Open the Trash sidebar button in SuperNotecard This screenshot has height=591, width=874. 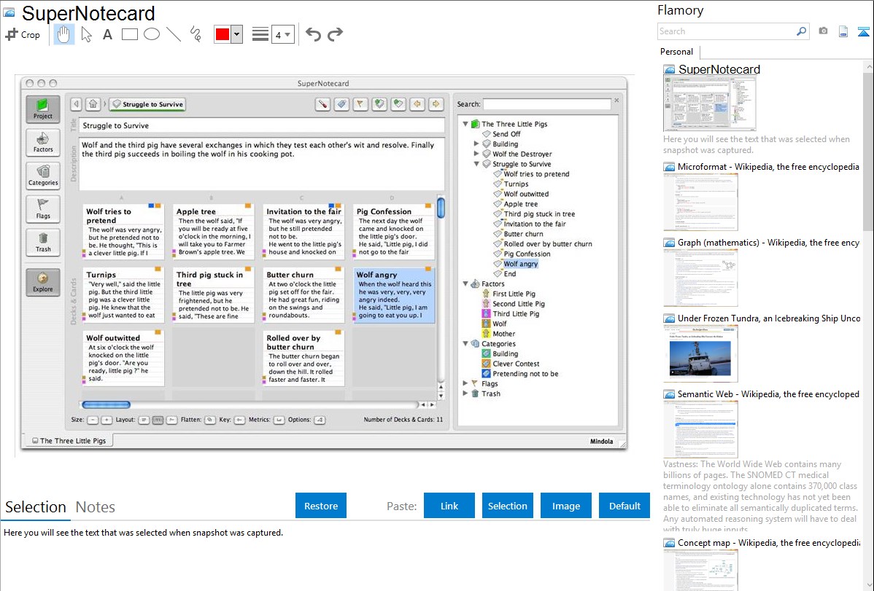(43, 243)
